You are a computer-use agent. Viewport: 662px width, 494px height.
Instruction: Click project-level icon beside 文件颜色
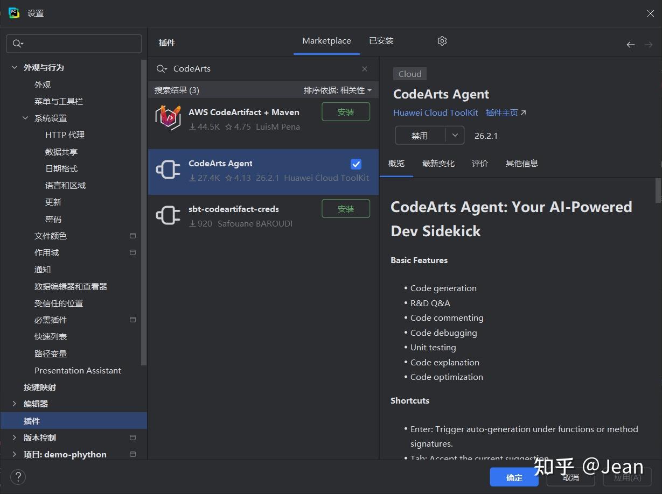(133, 236)
